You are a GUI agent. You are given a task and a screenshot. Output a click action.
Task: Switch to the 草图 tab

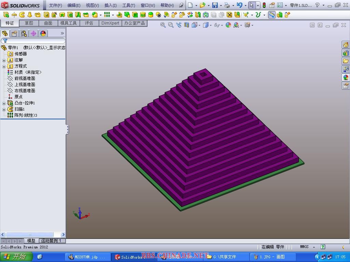29,23
